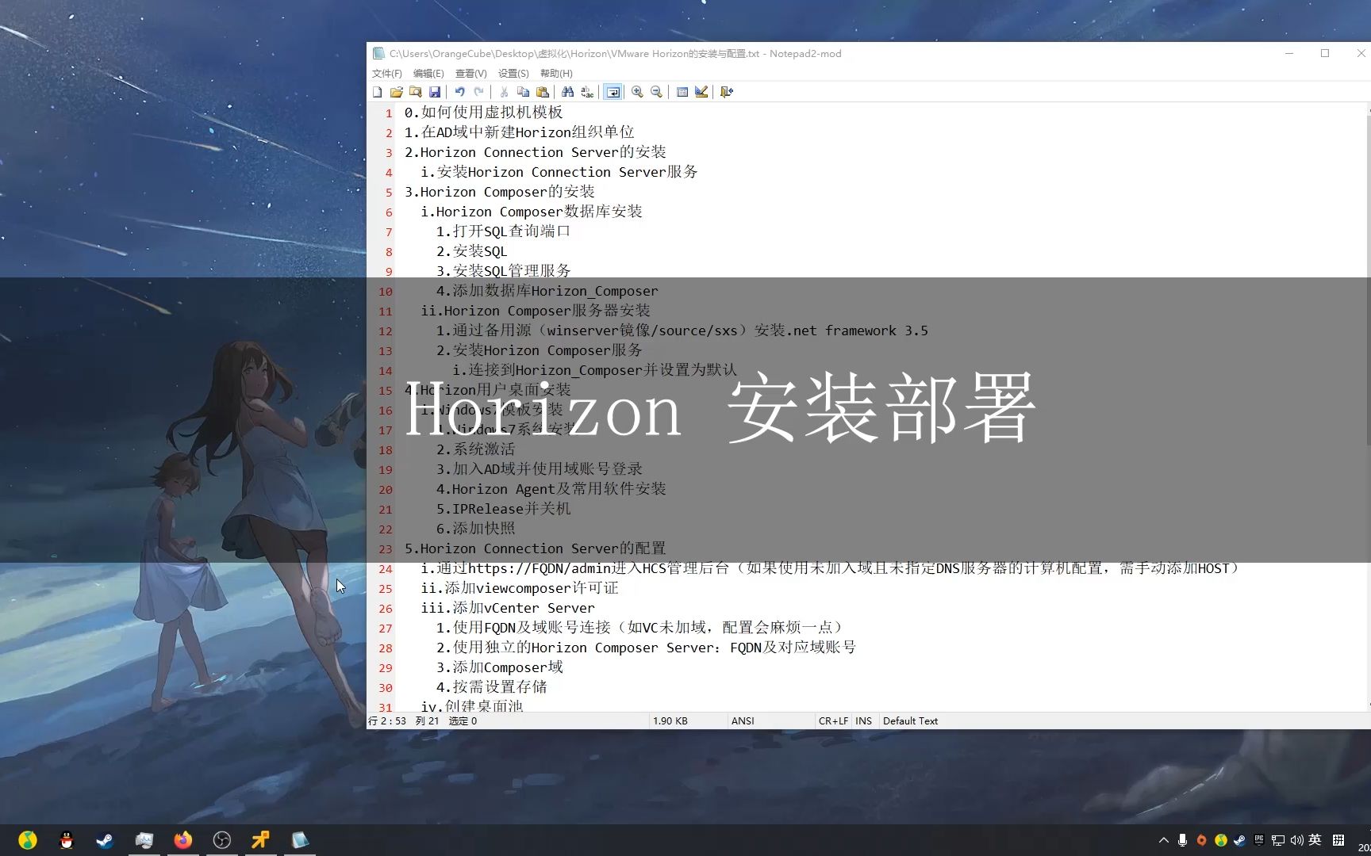Open the 编辑(E) menu

tap(428, 73)
